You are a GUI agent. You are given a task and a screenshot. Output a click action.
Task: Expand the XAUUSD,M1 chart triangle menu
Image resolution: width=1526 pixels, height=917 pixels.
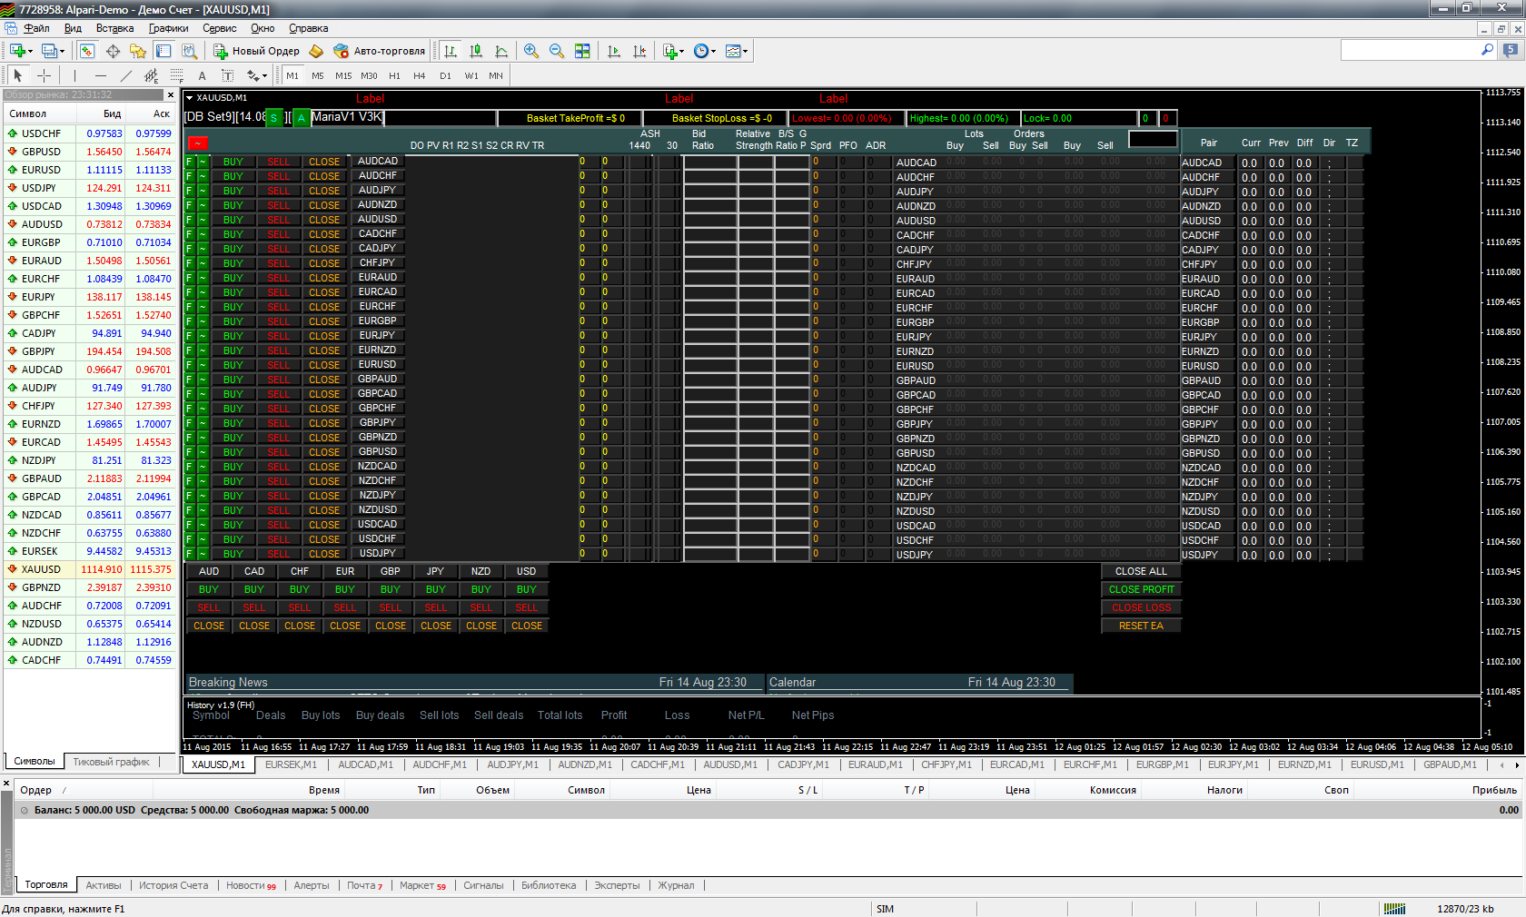coord(189,97)
